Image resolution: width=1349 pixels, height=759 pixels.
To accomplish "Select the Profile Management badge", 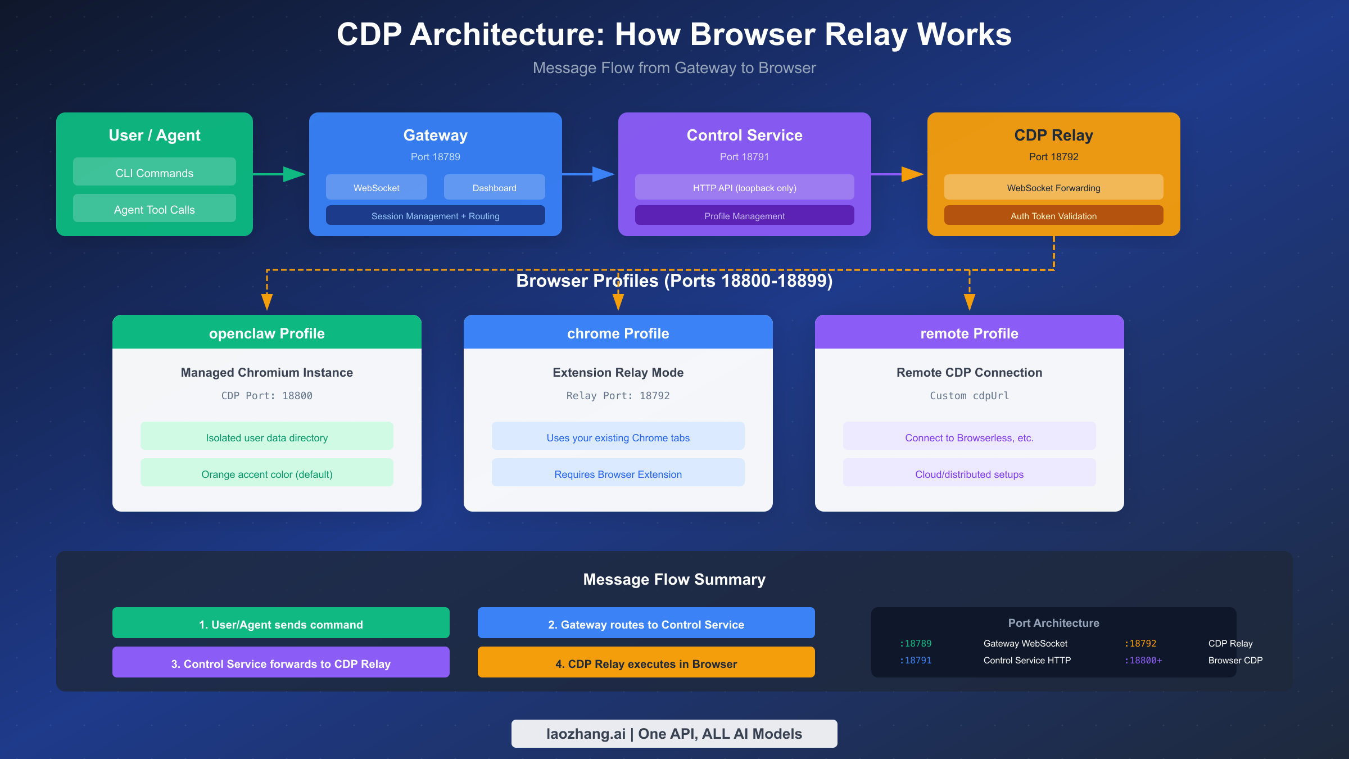I will (x=744, y=215).
